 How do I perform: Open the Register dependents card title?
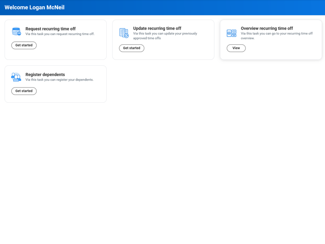(45, 75)
